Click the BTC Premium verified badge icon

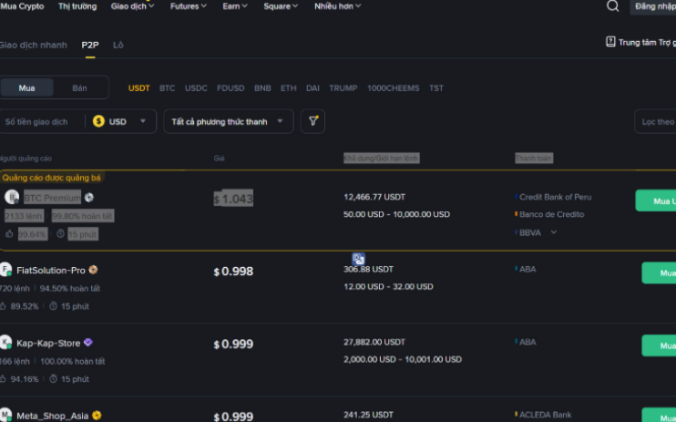point(89,198)
